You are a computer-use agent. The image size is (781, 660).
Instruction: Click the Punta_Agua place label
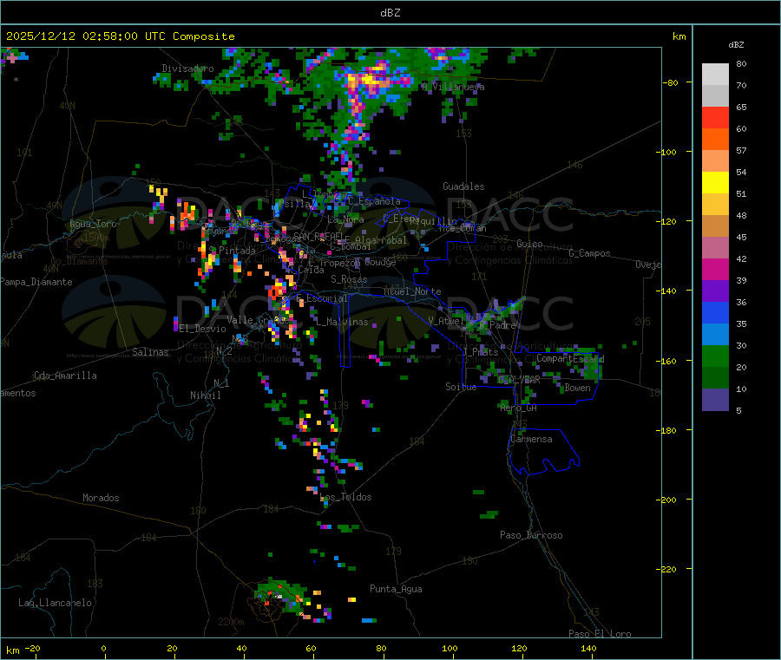click(396, 590)
